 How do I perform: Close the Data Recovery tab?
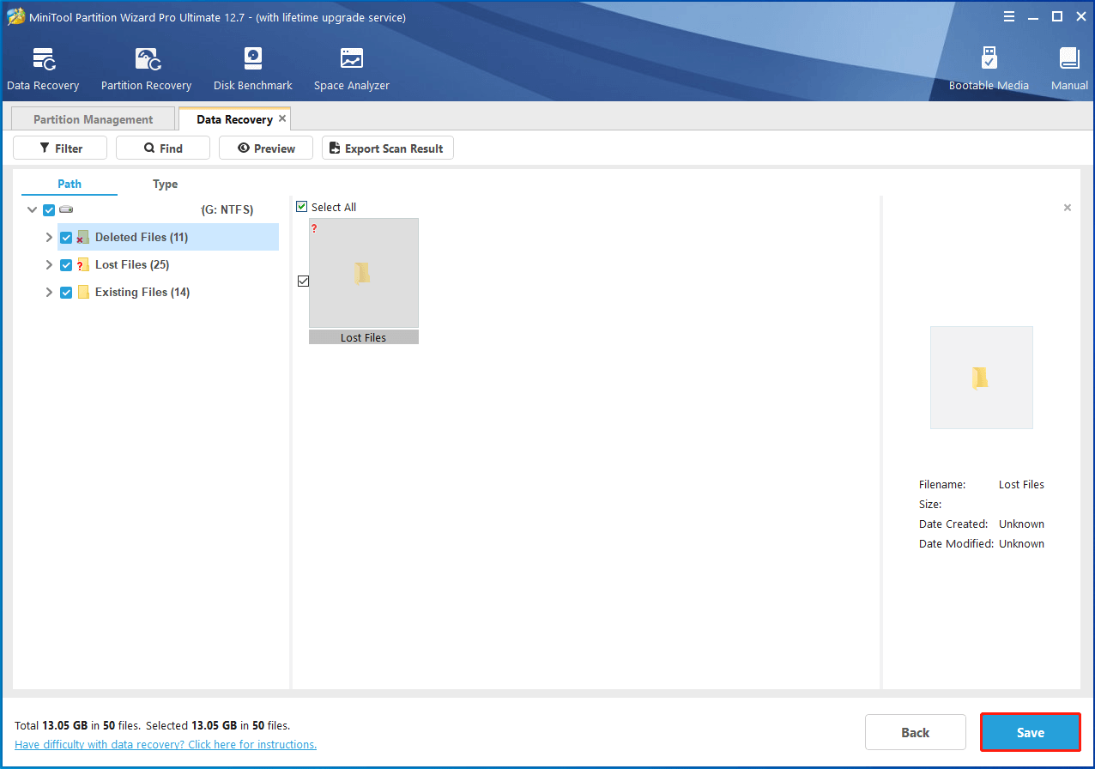pos(282,119)
